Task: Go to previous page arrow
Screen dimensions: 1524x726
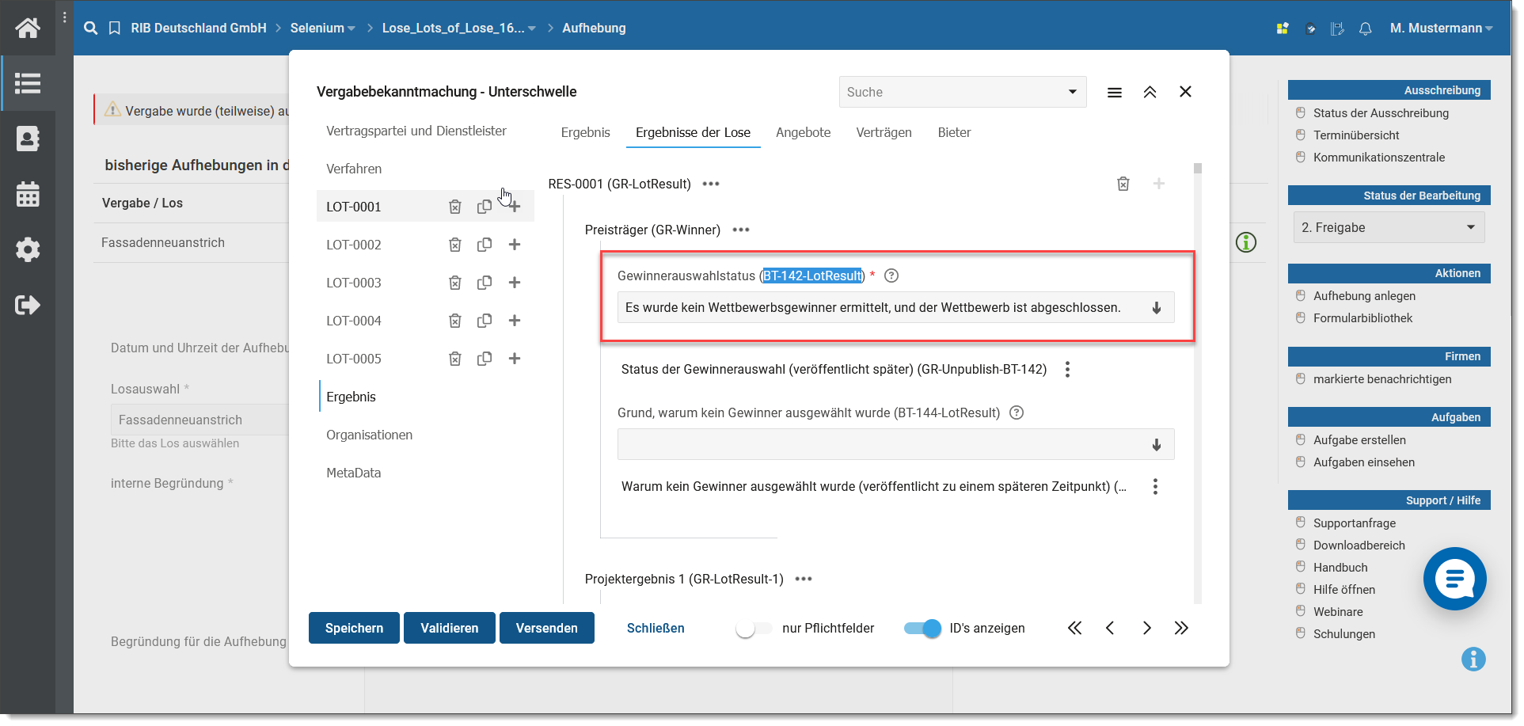Action: tap(1110, 628)
